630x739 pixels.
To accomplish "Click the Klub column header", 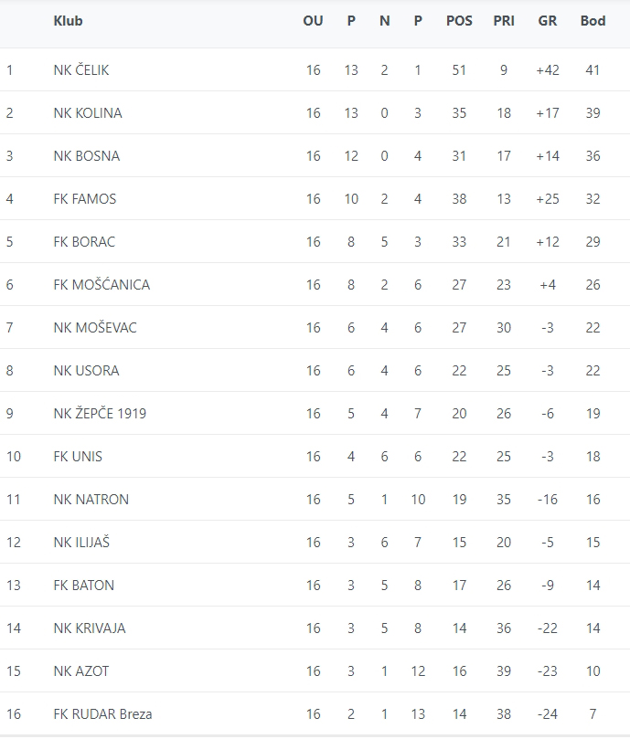I will [x=68, y=21].
